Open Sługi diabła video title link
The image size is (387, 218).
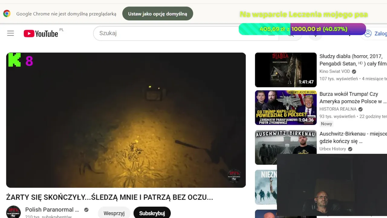coord(353,60)
